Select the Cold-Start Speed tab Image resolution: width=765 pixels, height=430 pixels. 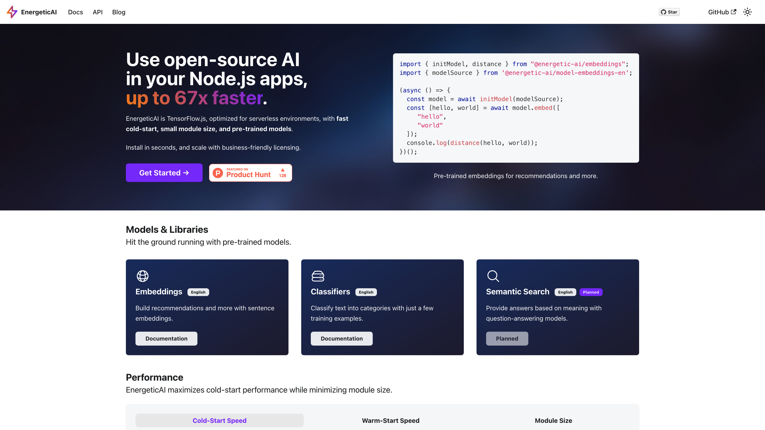(x=219, y=420)
